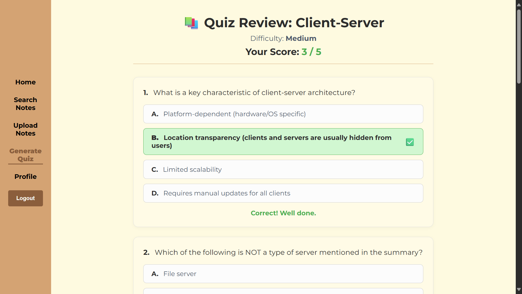Click the green checkmark on answer B
Viewport: 522px width, 294px height.
click(x=410, y=142)
